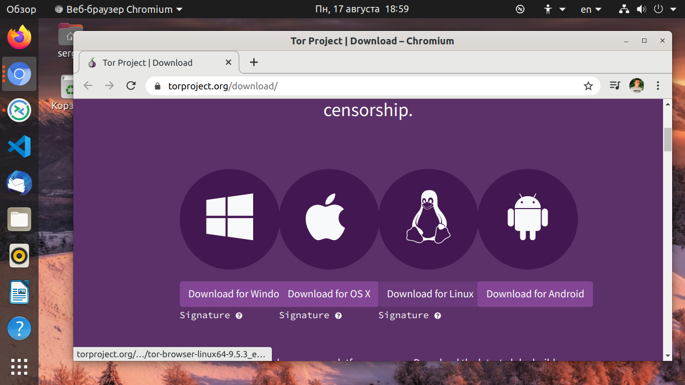The image size is (685, 385).
Task: Open Signature link under Linux download
Action: point(404,315)
